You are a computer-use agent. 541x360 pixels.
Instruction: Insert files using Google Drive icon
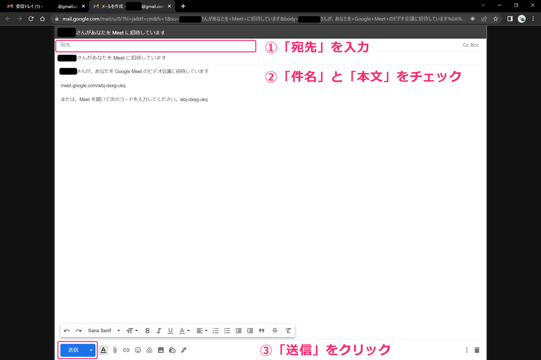[x=149, y=350]
